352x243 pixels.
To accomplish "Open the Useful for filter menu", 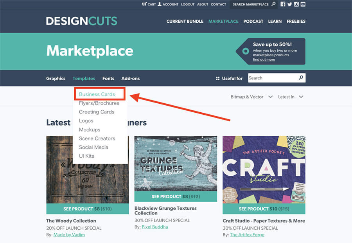I will tap(232, 78).
